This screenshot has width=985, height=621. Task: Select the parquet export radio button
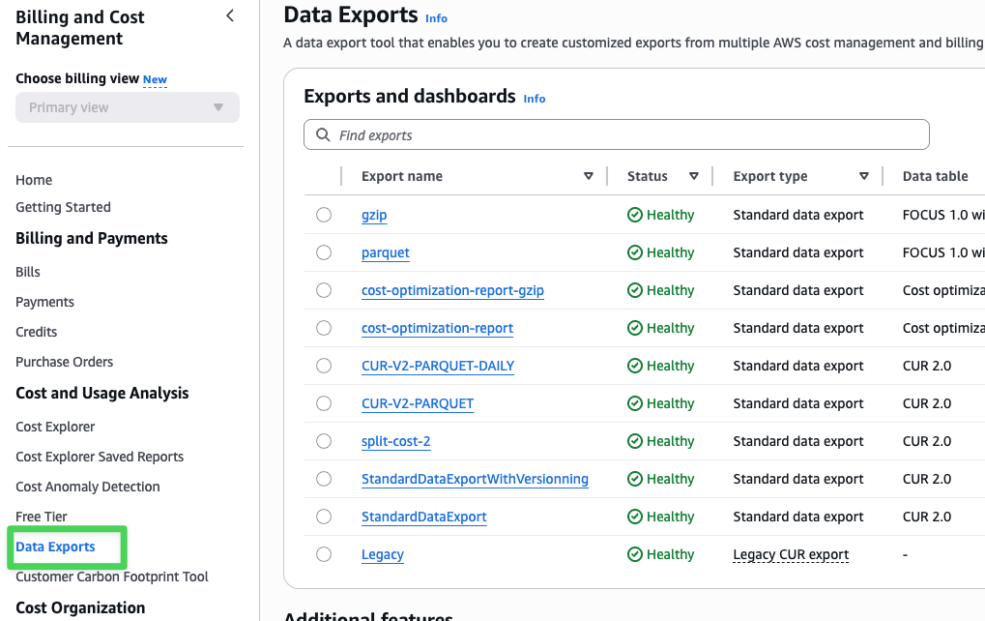324,252
